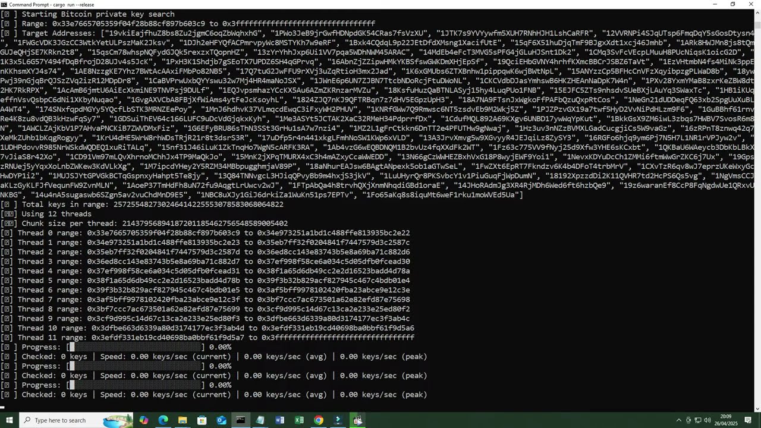Show hidden system tray icons
The width and height of the screenshot is (761, 428).
point(679,420)
